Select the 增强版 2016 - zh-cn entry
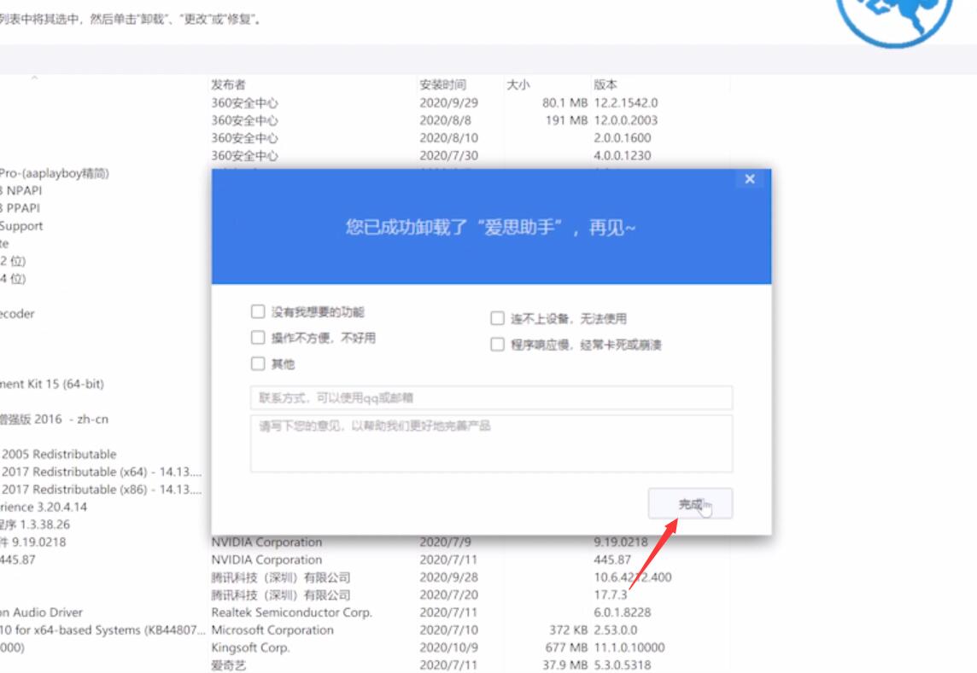This screenshot has width=977, height=673. [x=54, y=419]
